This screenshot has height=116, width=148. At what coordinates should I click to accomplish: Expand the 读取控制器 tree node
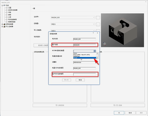[2, 24]
